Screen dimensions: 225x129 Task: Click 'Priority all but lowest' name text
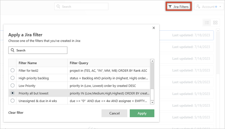[x=34, y=93]
